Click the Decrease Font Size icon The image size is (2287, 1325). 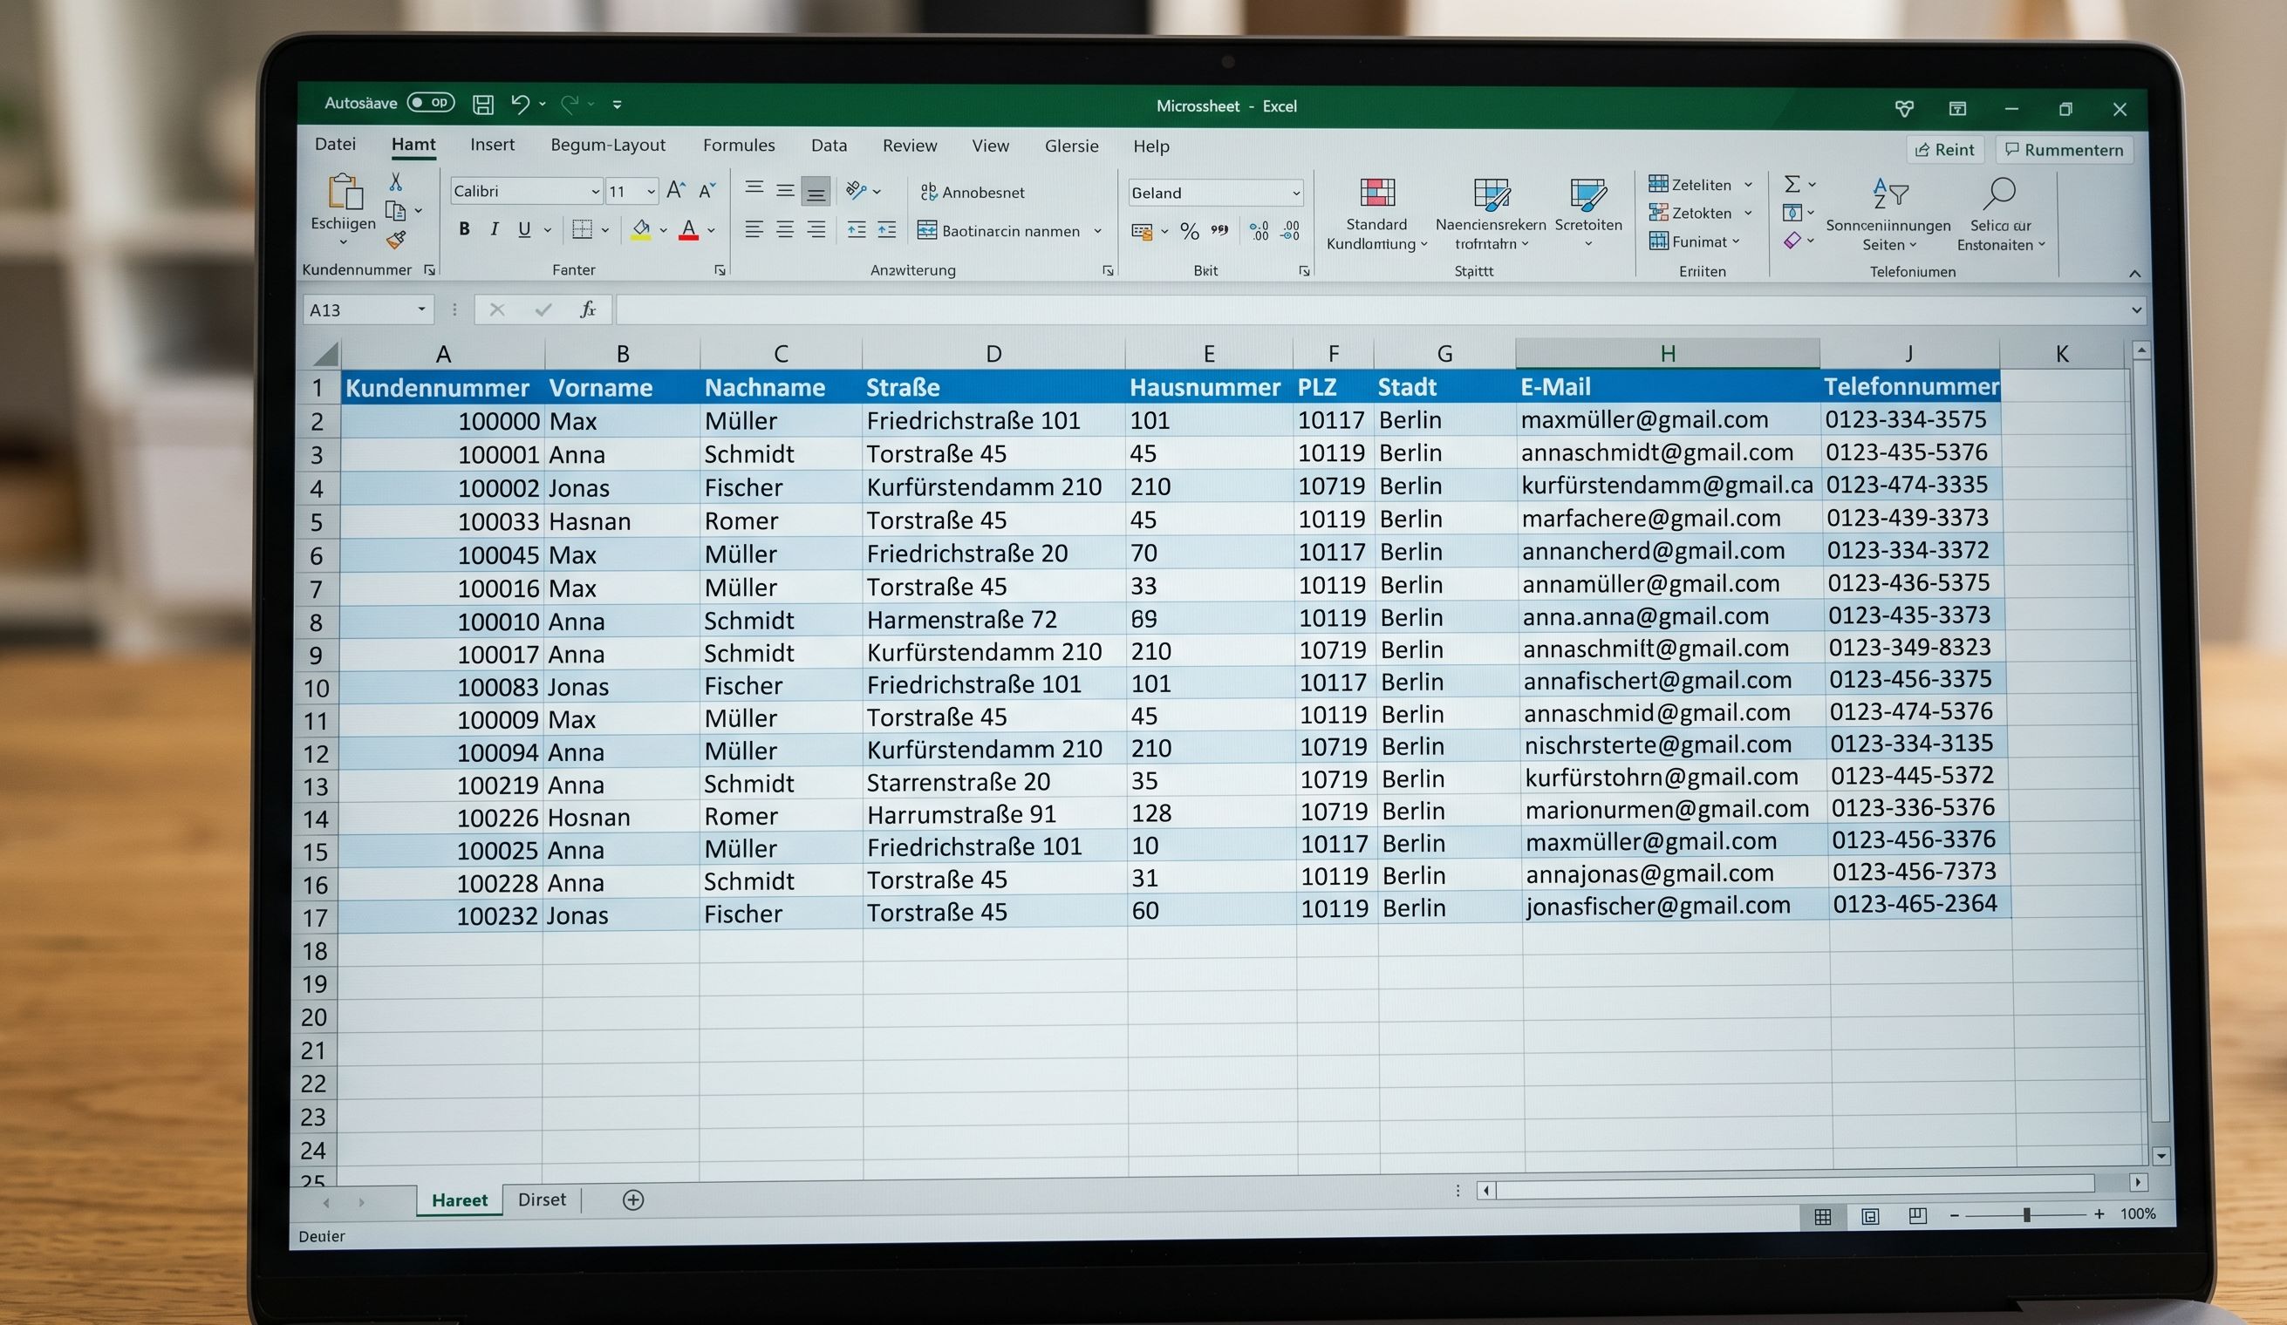pyautogui.click(x=707, y=189)
